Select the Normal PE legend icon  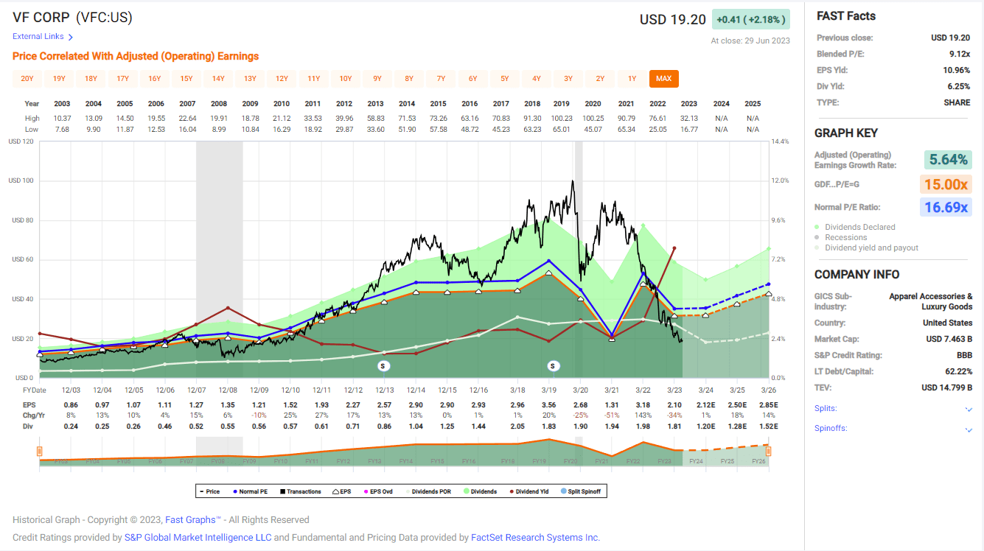pyautogui.click(x=234, y=491)
